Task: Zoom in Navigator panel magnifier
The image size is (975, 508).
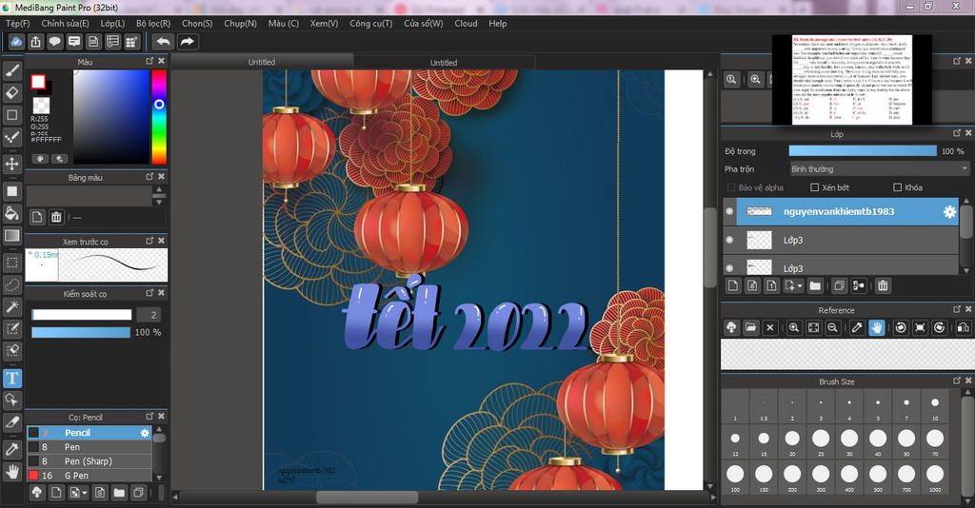Action: click(x=755, y=80)
